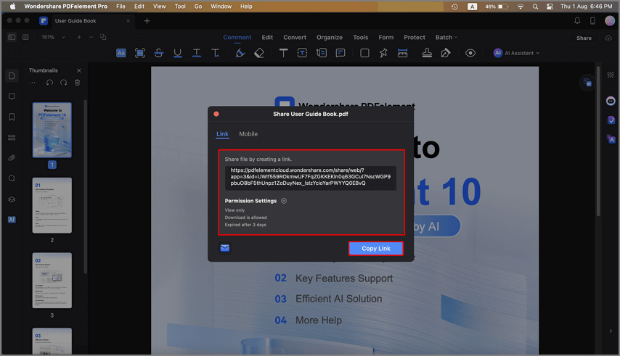Click the zoom out minus icon
Image resolution: width=620 pixels, height=356 pixels.
coord(91,37)
